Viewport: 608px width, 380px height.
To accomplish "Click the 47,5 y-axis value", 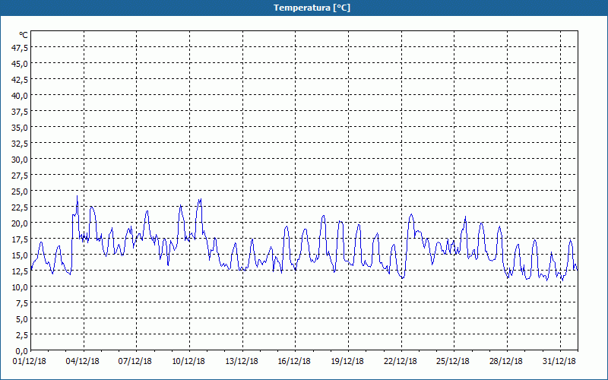I will click(21, 47).
